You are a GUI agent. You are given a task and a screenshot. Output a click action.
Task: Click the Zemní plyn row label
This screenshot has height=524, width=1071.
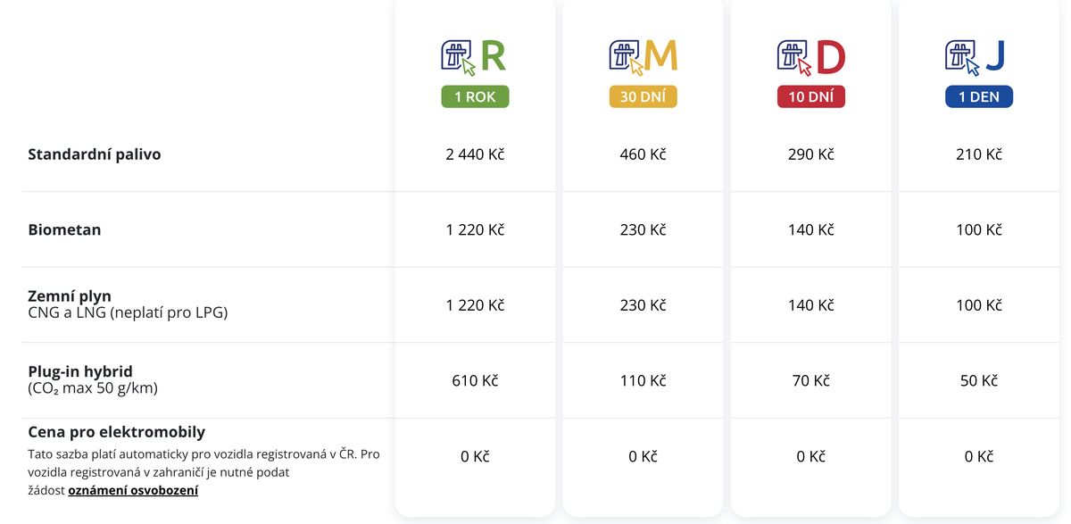[x=70, y=296]
